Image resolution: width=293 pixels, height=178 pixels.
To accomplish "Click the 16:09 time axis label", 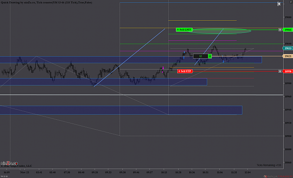I will 7,172.
